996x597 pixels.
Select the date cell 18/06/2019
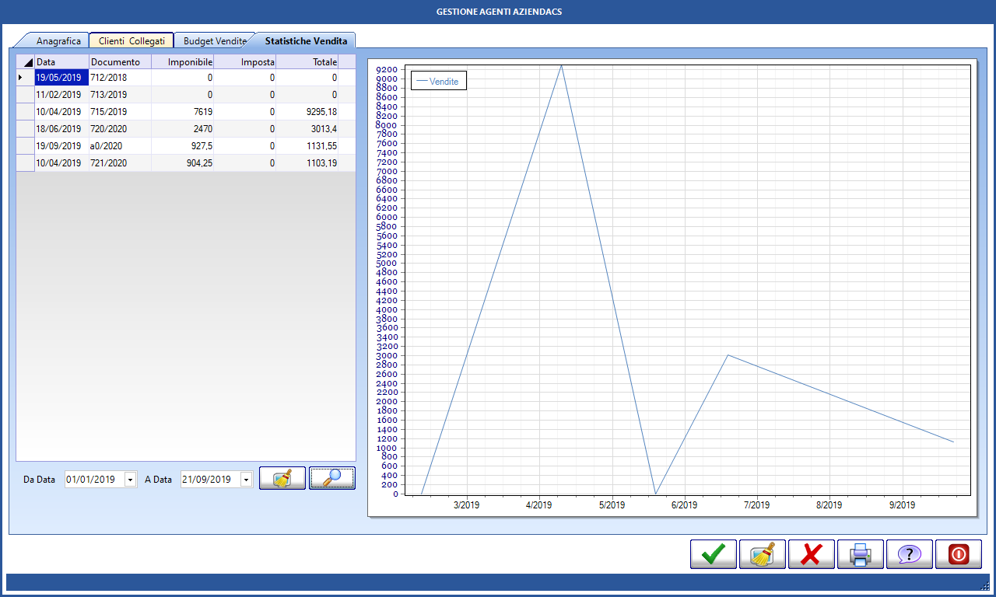pos(61,129)
